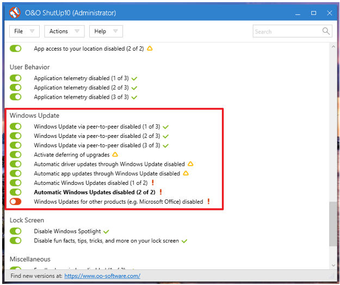Open the www.oo-software.com link
The width and height of the screenshot is (340, 285).
pos(102,276)
